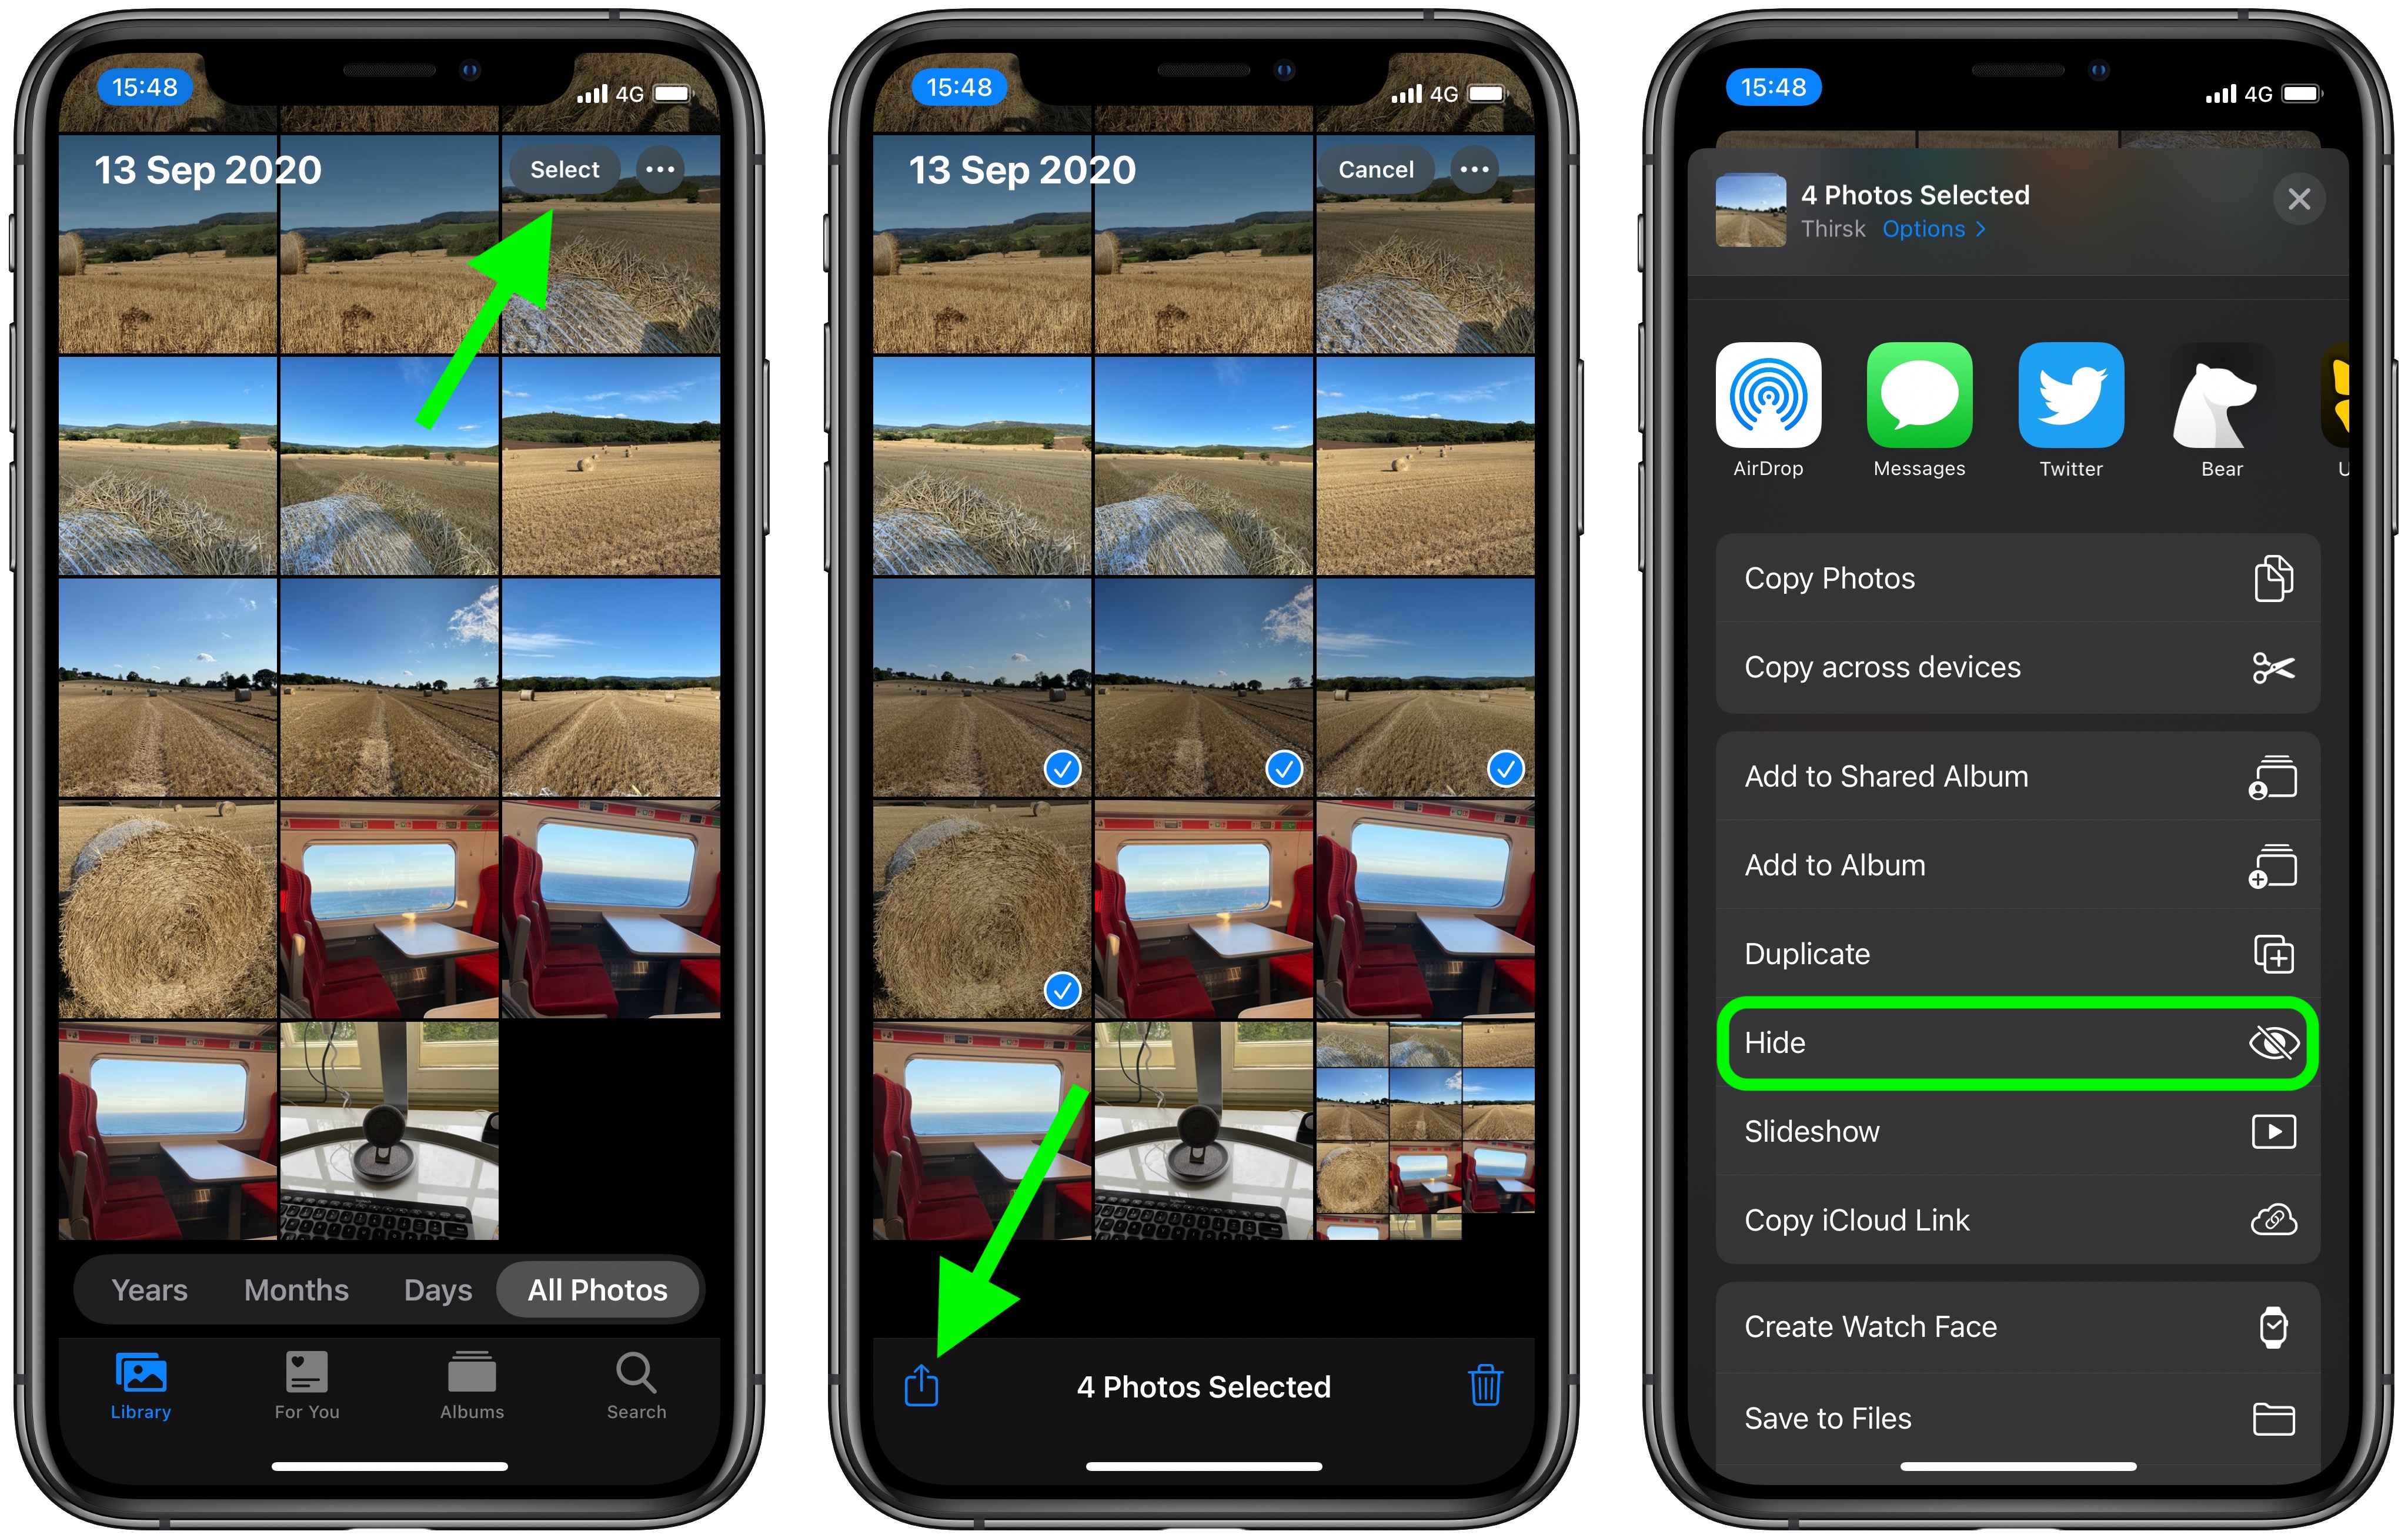Tap the Select button in library view
The width and height of the screenshot is (2408, 1538).
click(x=565, y=169)
